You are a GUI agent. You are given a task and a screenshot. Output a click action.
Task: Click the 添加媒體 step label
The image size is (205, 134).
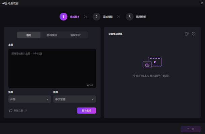coord(108,17)
